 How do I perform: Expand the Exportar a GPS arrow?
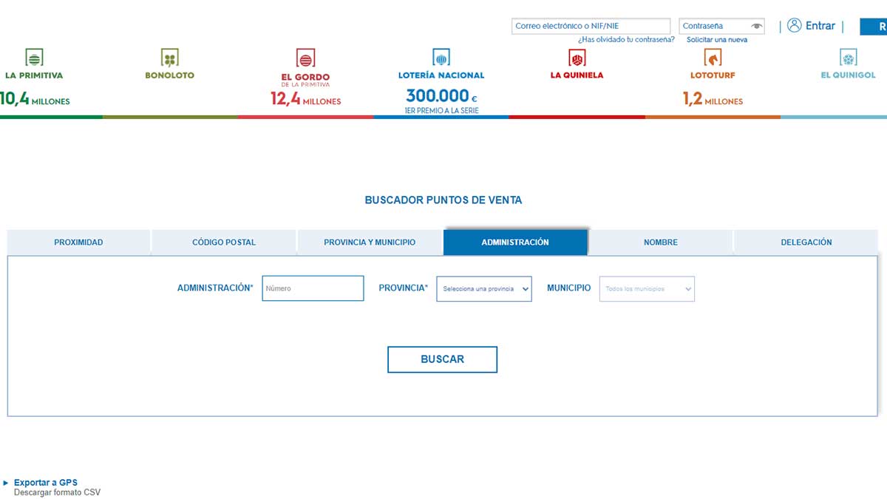pos(6,483)
